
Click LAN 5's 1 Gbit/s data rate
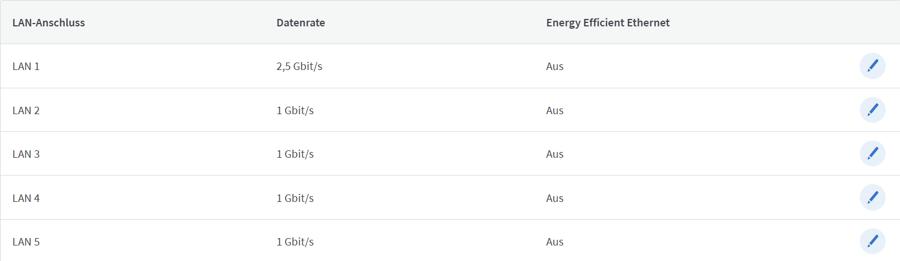295,242
